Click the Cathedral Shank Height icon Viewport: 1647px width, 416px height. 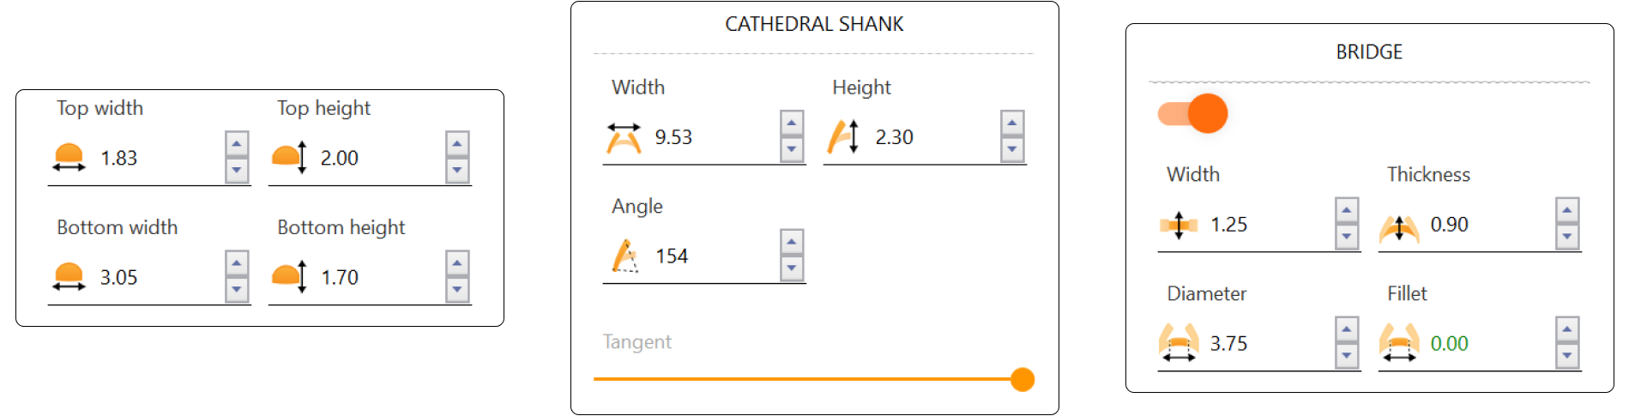pos(843,137)
